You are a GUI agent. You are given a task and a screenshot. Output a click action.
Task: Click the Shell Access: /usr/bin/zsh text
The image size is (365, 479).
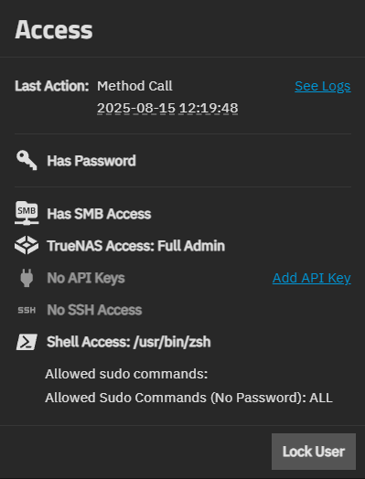coord(129,342)
